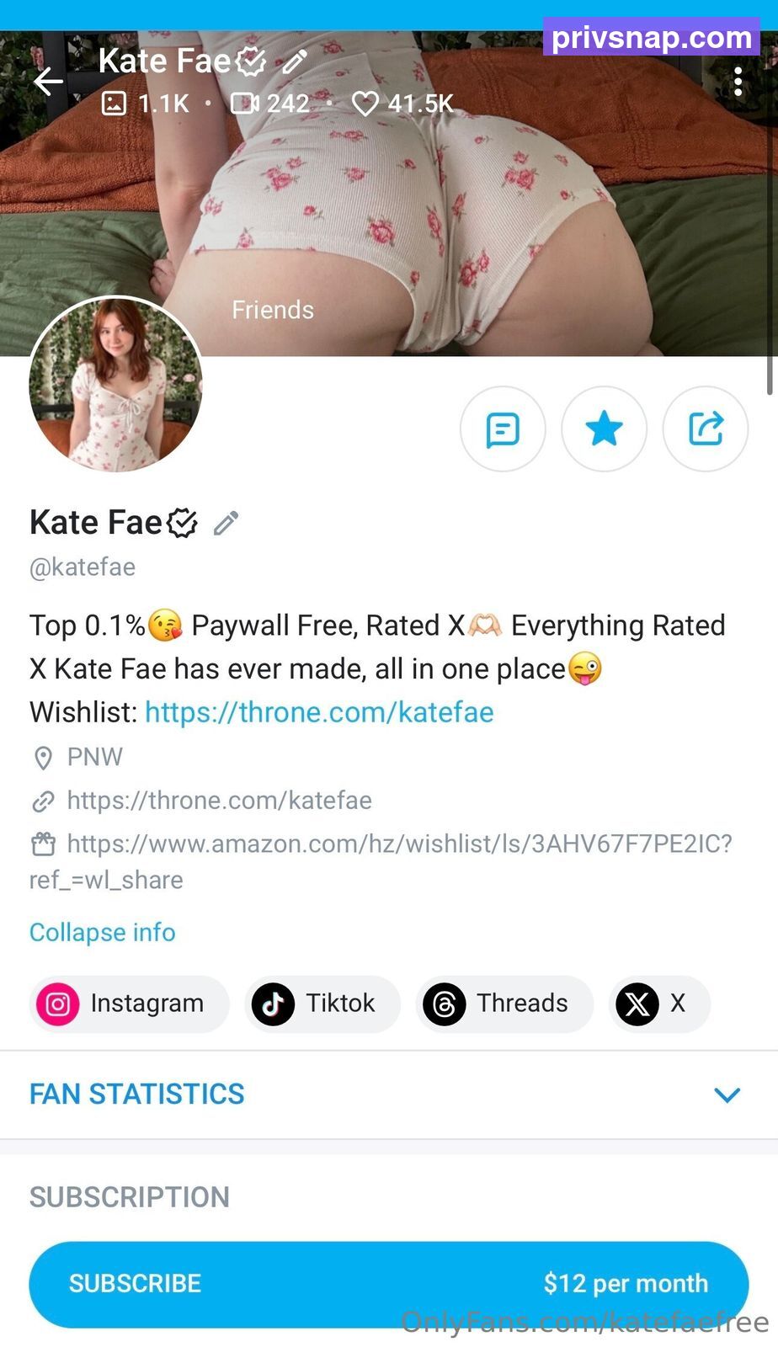Open the Instagram social button
778x1347 pixels.
pos(129,1004)
